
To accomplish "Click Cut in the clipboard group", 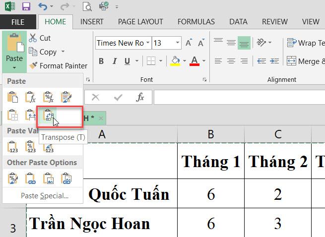I will click(40, 38).
